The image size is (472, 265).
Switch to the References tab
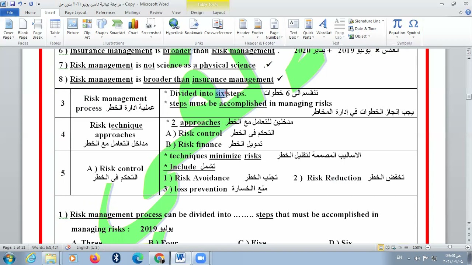pyautogui.click(x=106, y=13)
